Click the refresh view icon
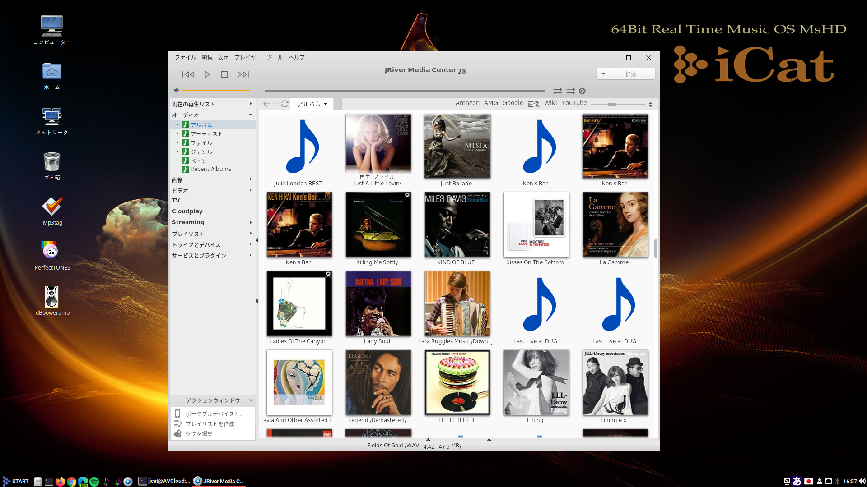Image resolution: width=867 pixels, height=487 pixels. [x=285, y=104]
